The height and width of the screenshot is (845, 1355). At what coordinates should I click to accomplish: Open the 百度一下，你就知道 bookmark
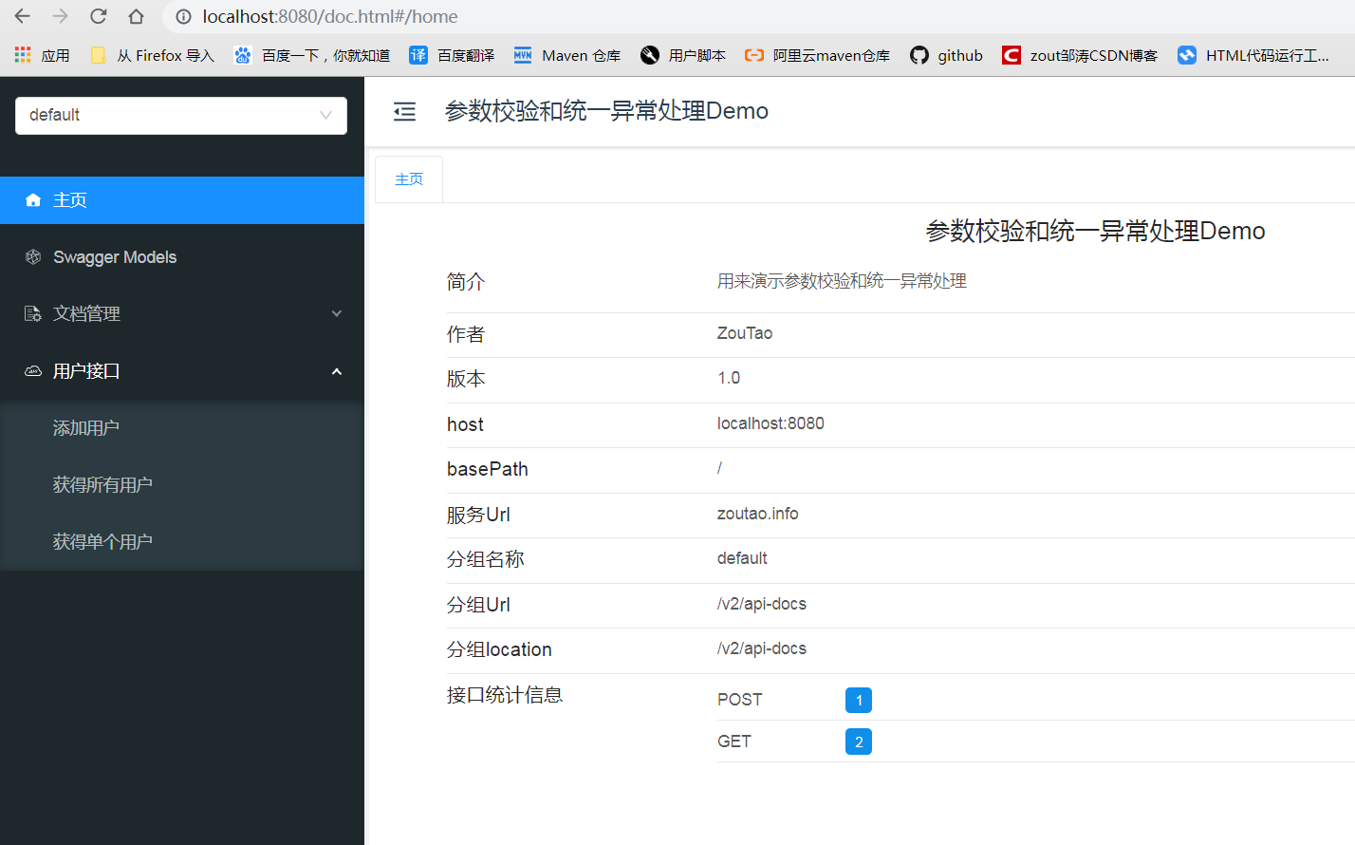coord(312,55)
